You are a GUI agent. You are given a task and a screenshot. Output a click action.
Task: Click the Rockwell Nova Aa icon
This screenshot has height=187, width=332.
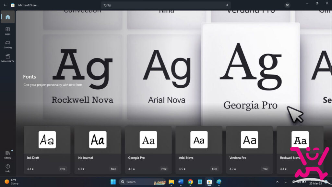[300, 140]
